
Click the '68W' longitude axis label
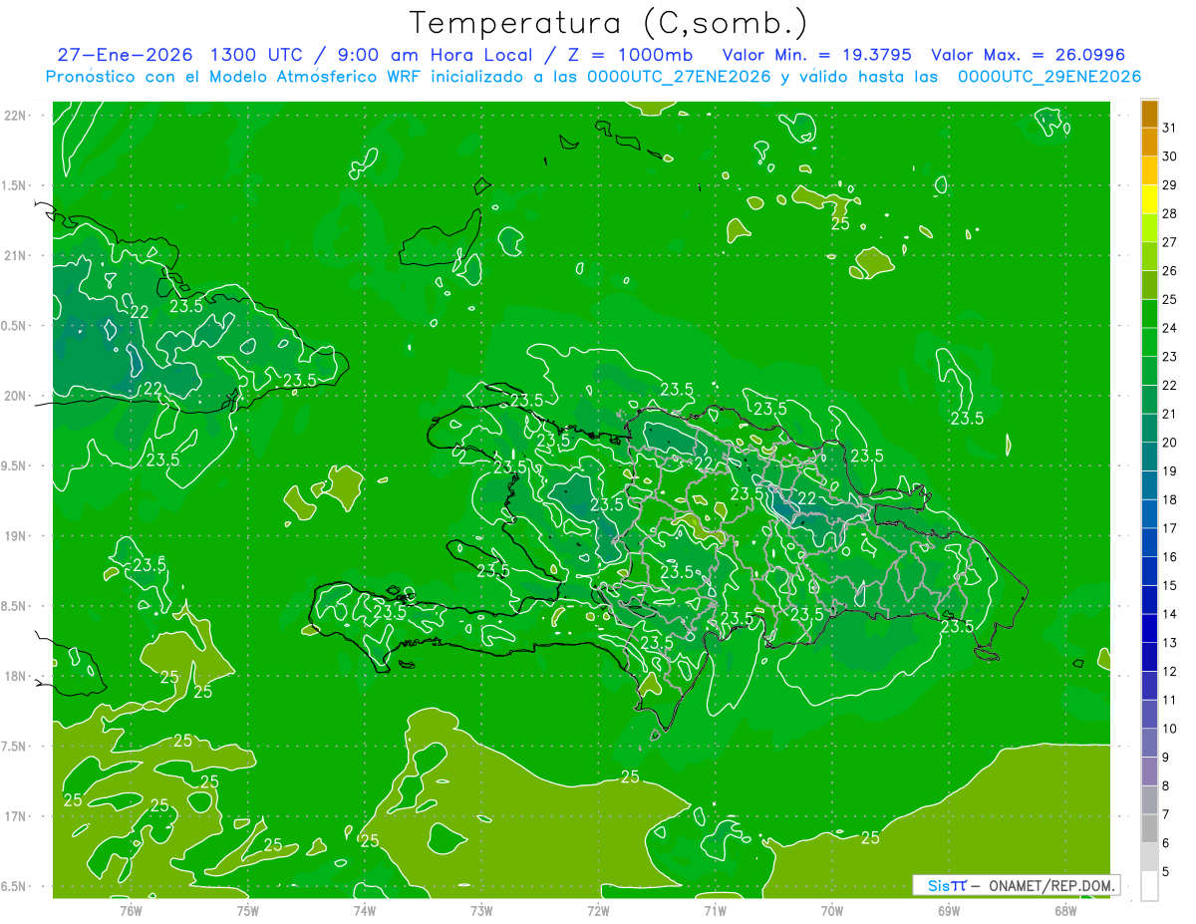tap(1065, 910)
